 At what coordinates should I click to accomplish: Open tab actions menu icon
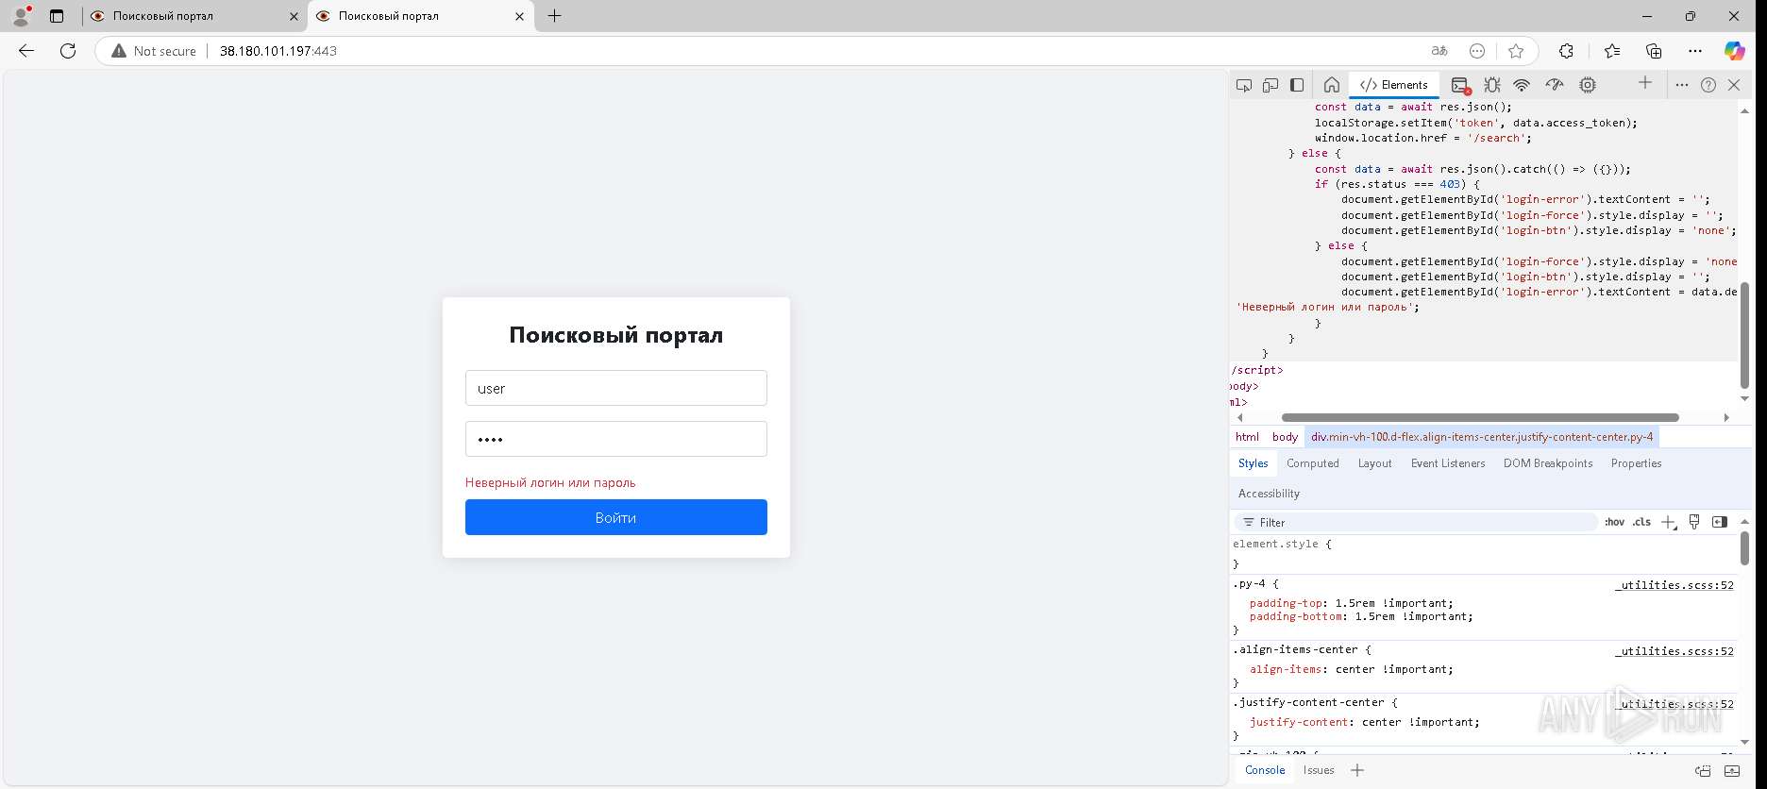57,16
